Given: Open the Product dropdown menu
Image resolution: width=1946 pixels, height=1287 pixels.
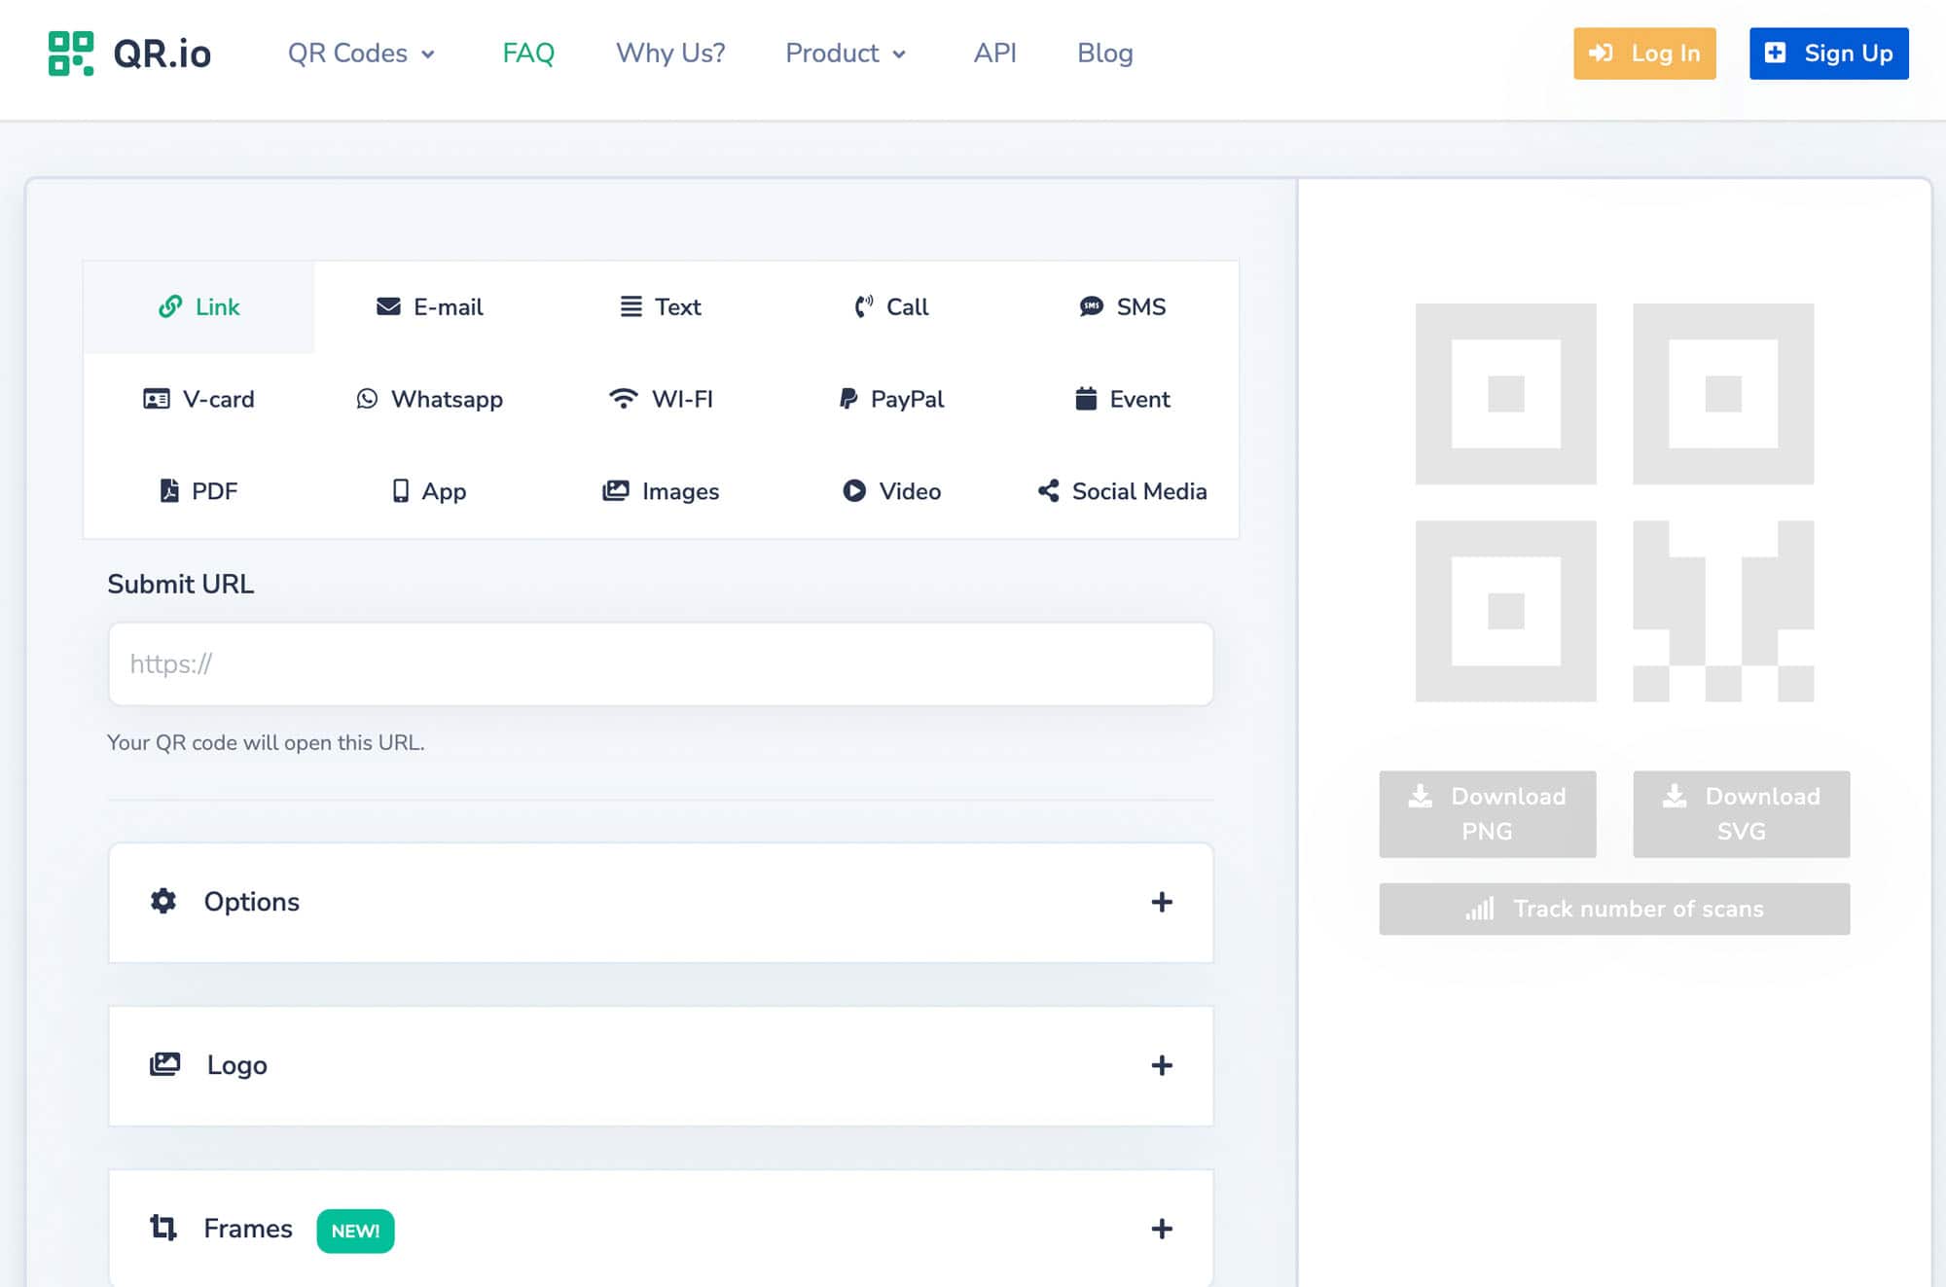Looking at the screenshot, I should (x=846, y=54).
